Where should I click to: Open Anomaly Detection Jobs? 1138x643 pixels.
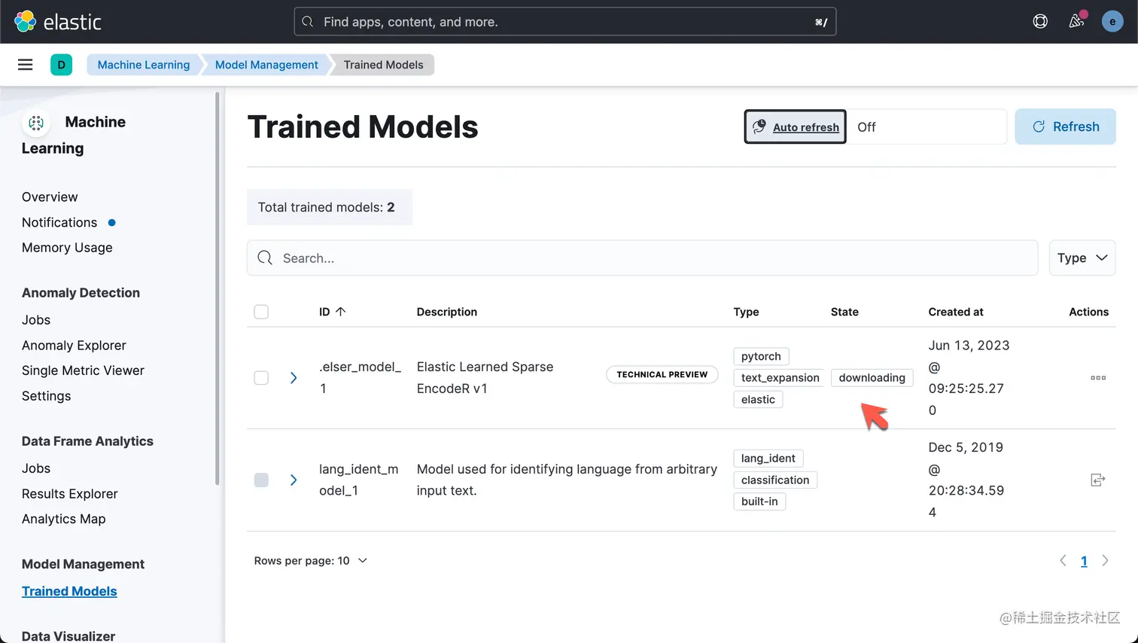[x=36, y=320]
